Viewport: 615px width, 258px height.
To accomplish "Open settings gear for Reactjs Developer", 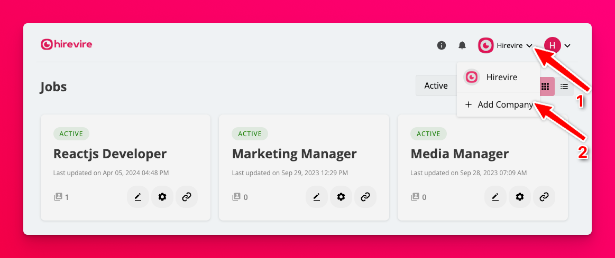I will (x=162, y=197).
